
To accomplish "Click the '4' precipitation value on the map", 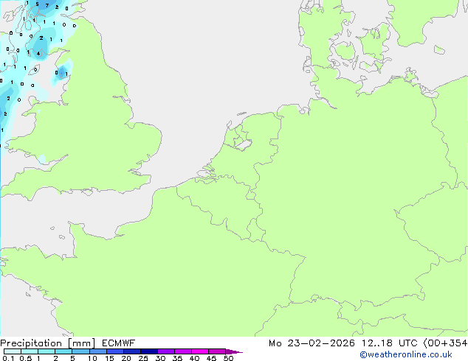I will [38, 54].
